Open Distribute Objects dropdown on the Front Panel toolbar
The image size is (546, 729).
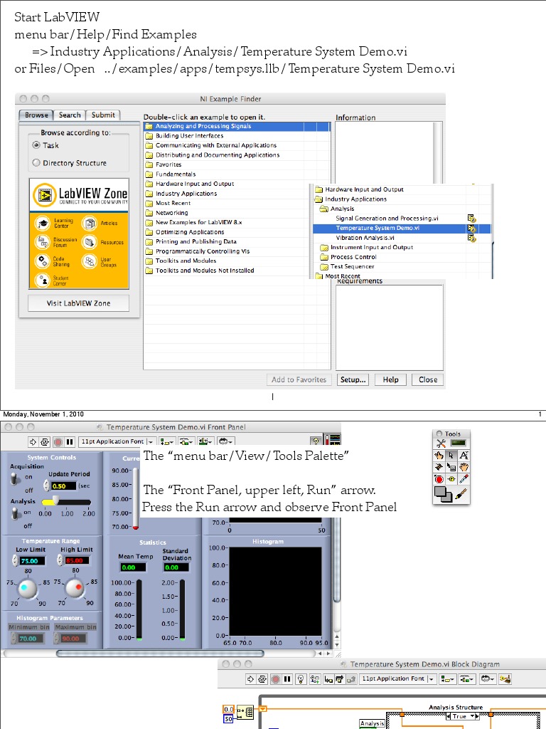(x=186, y=442)
